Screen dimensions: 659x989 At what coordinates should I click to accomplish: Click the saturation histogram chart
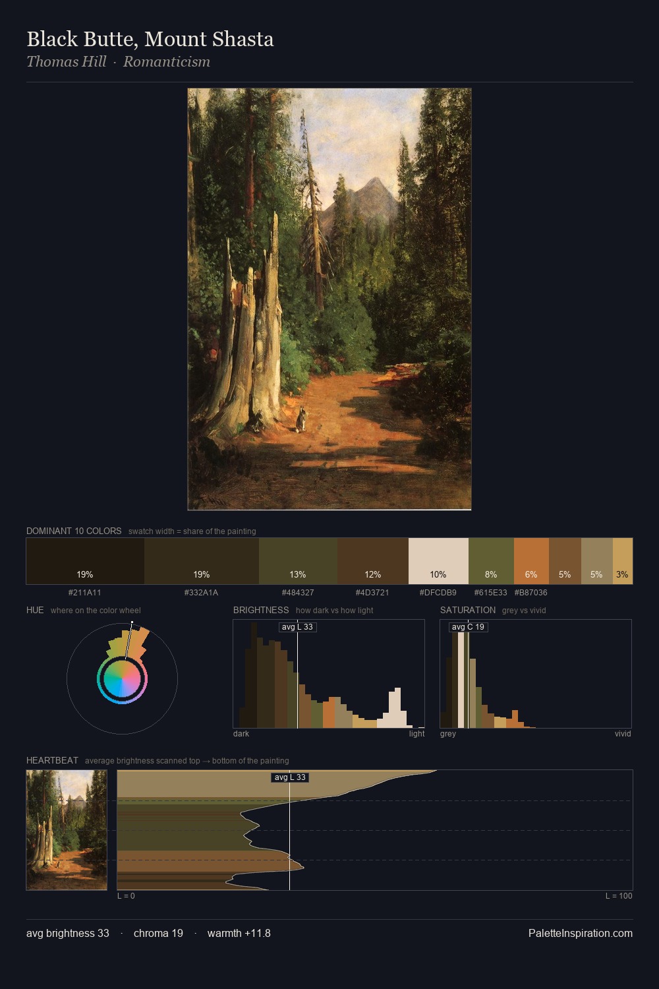[x=536, y=674]
